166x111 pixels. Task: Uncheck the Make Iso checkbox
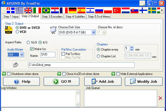click(x=32, y=49)
